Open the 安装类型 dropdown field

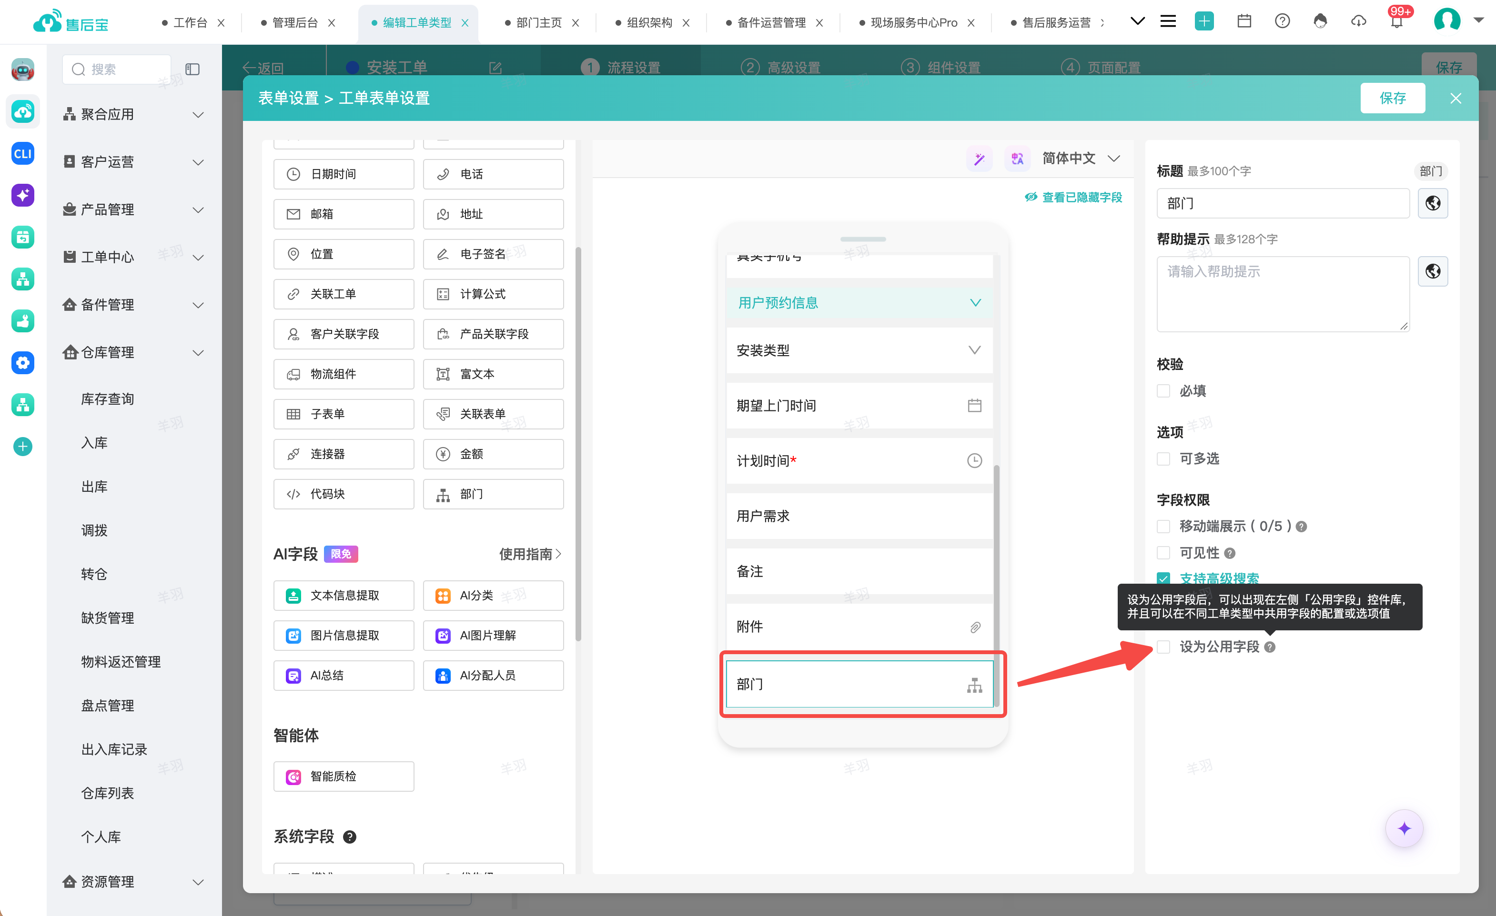859,350
